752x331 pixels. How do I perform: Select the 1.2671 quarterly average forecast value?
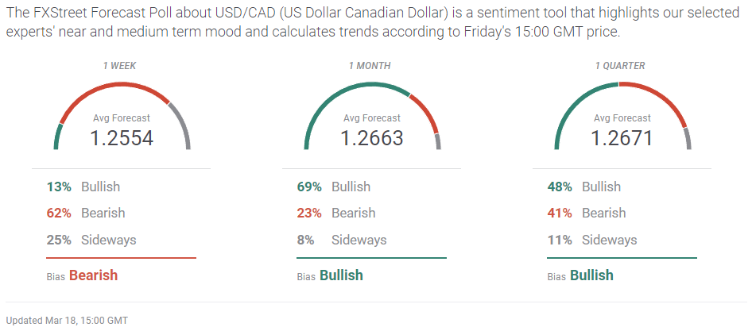622,138
